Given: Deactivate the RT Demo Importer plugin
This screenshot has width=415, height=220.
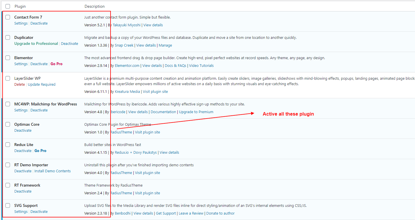Looking at the screenshot, I should (23, 171).
